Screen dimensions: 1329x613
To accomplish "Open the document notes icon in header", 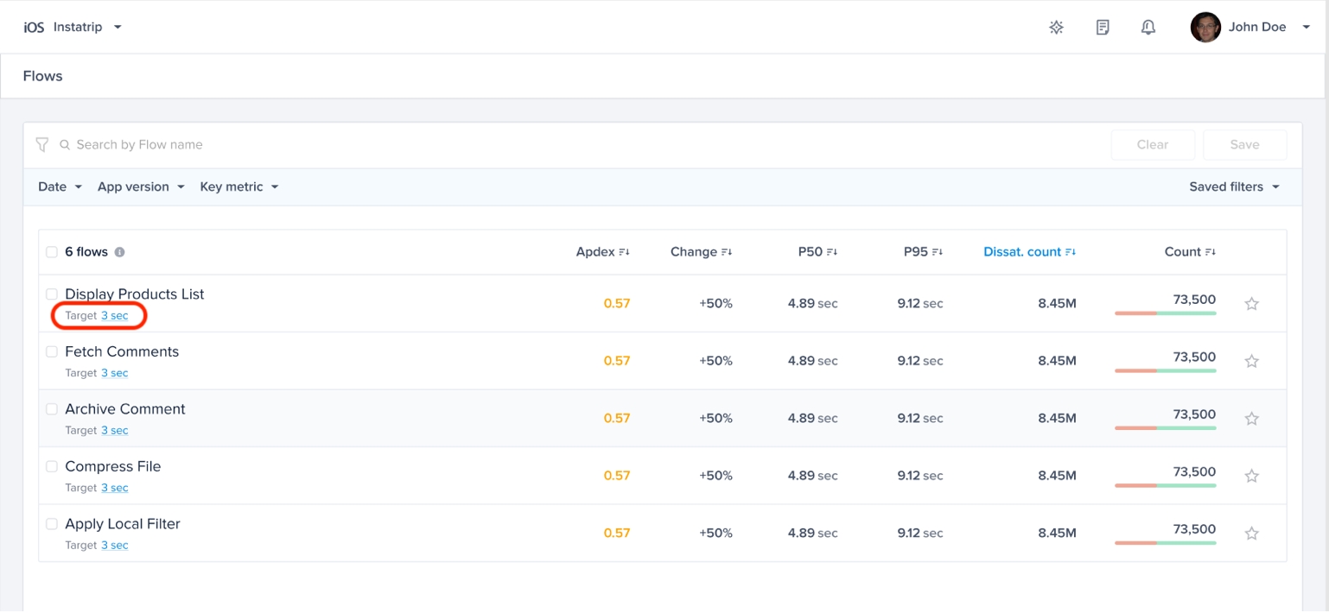I will [x=1103, y=28].
